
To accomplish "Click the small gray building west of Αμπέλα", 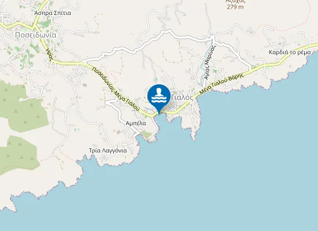I will 119,132.
